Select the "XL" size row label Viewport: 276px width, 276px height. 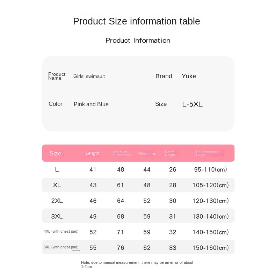click(57, 185)
